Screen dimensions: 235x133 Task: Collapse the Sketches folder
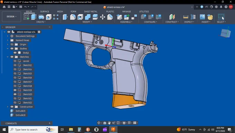pos(8,57)
